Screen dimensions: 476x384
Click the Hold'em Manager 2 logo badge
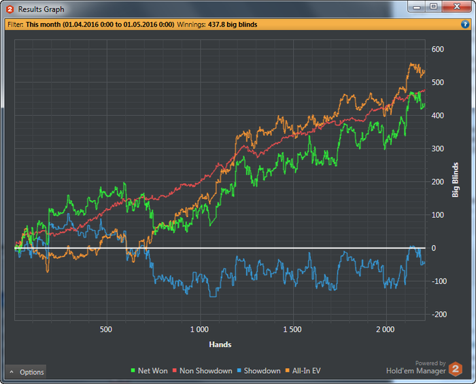coord(456,369)
